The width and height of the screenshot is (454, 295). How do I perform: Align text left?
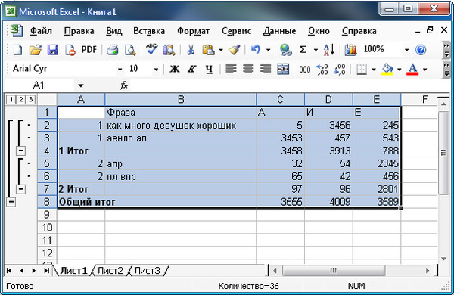coord(231,69)
